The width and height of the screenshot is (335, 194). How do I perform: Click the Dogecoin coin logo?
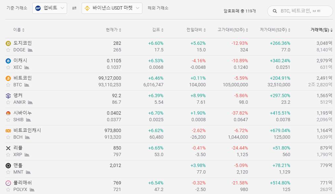8,43
